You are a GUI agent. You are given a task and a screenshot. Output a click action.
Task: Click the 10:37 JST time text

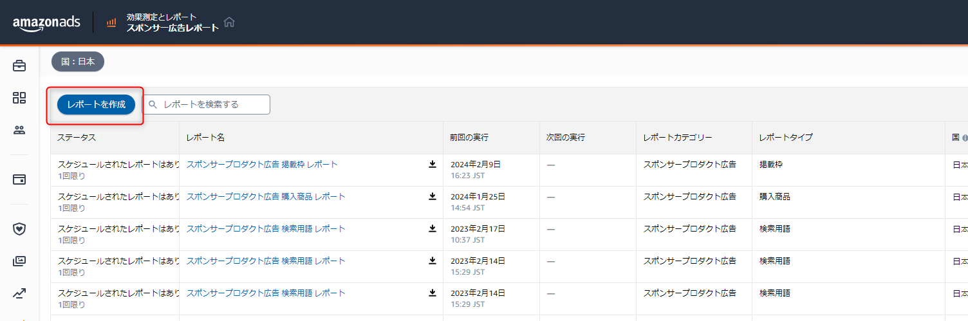coord(468,240)
